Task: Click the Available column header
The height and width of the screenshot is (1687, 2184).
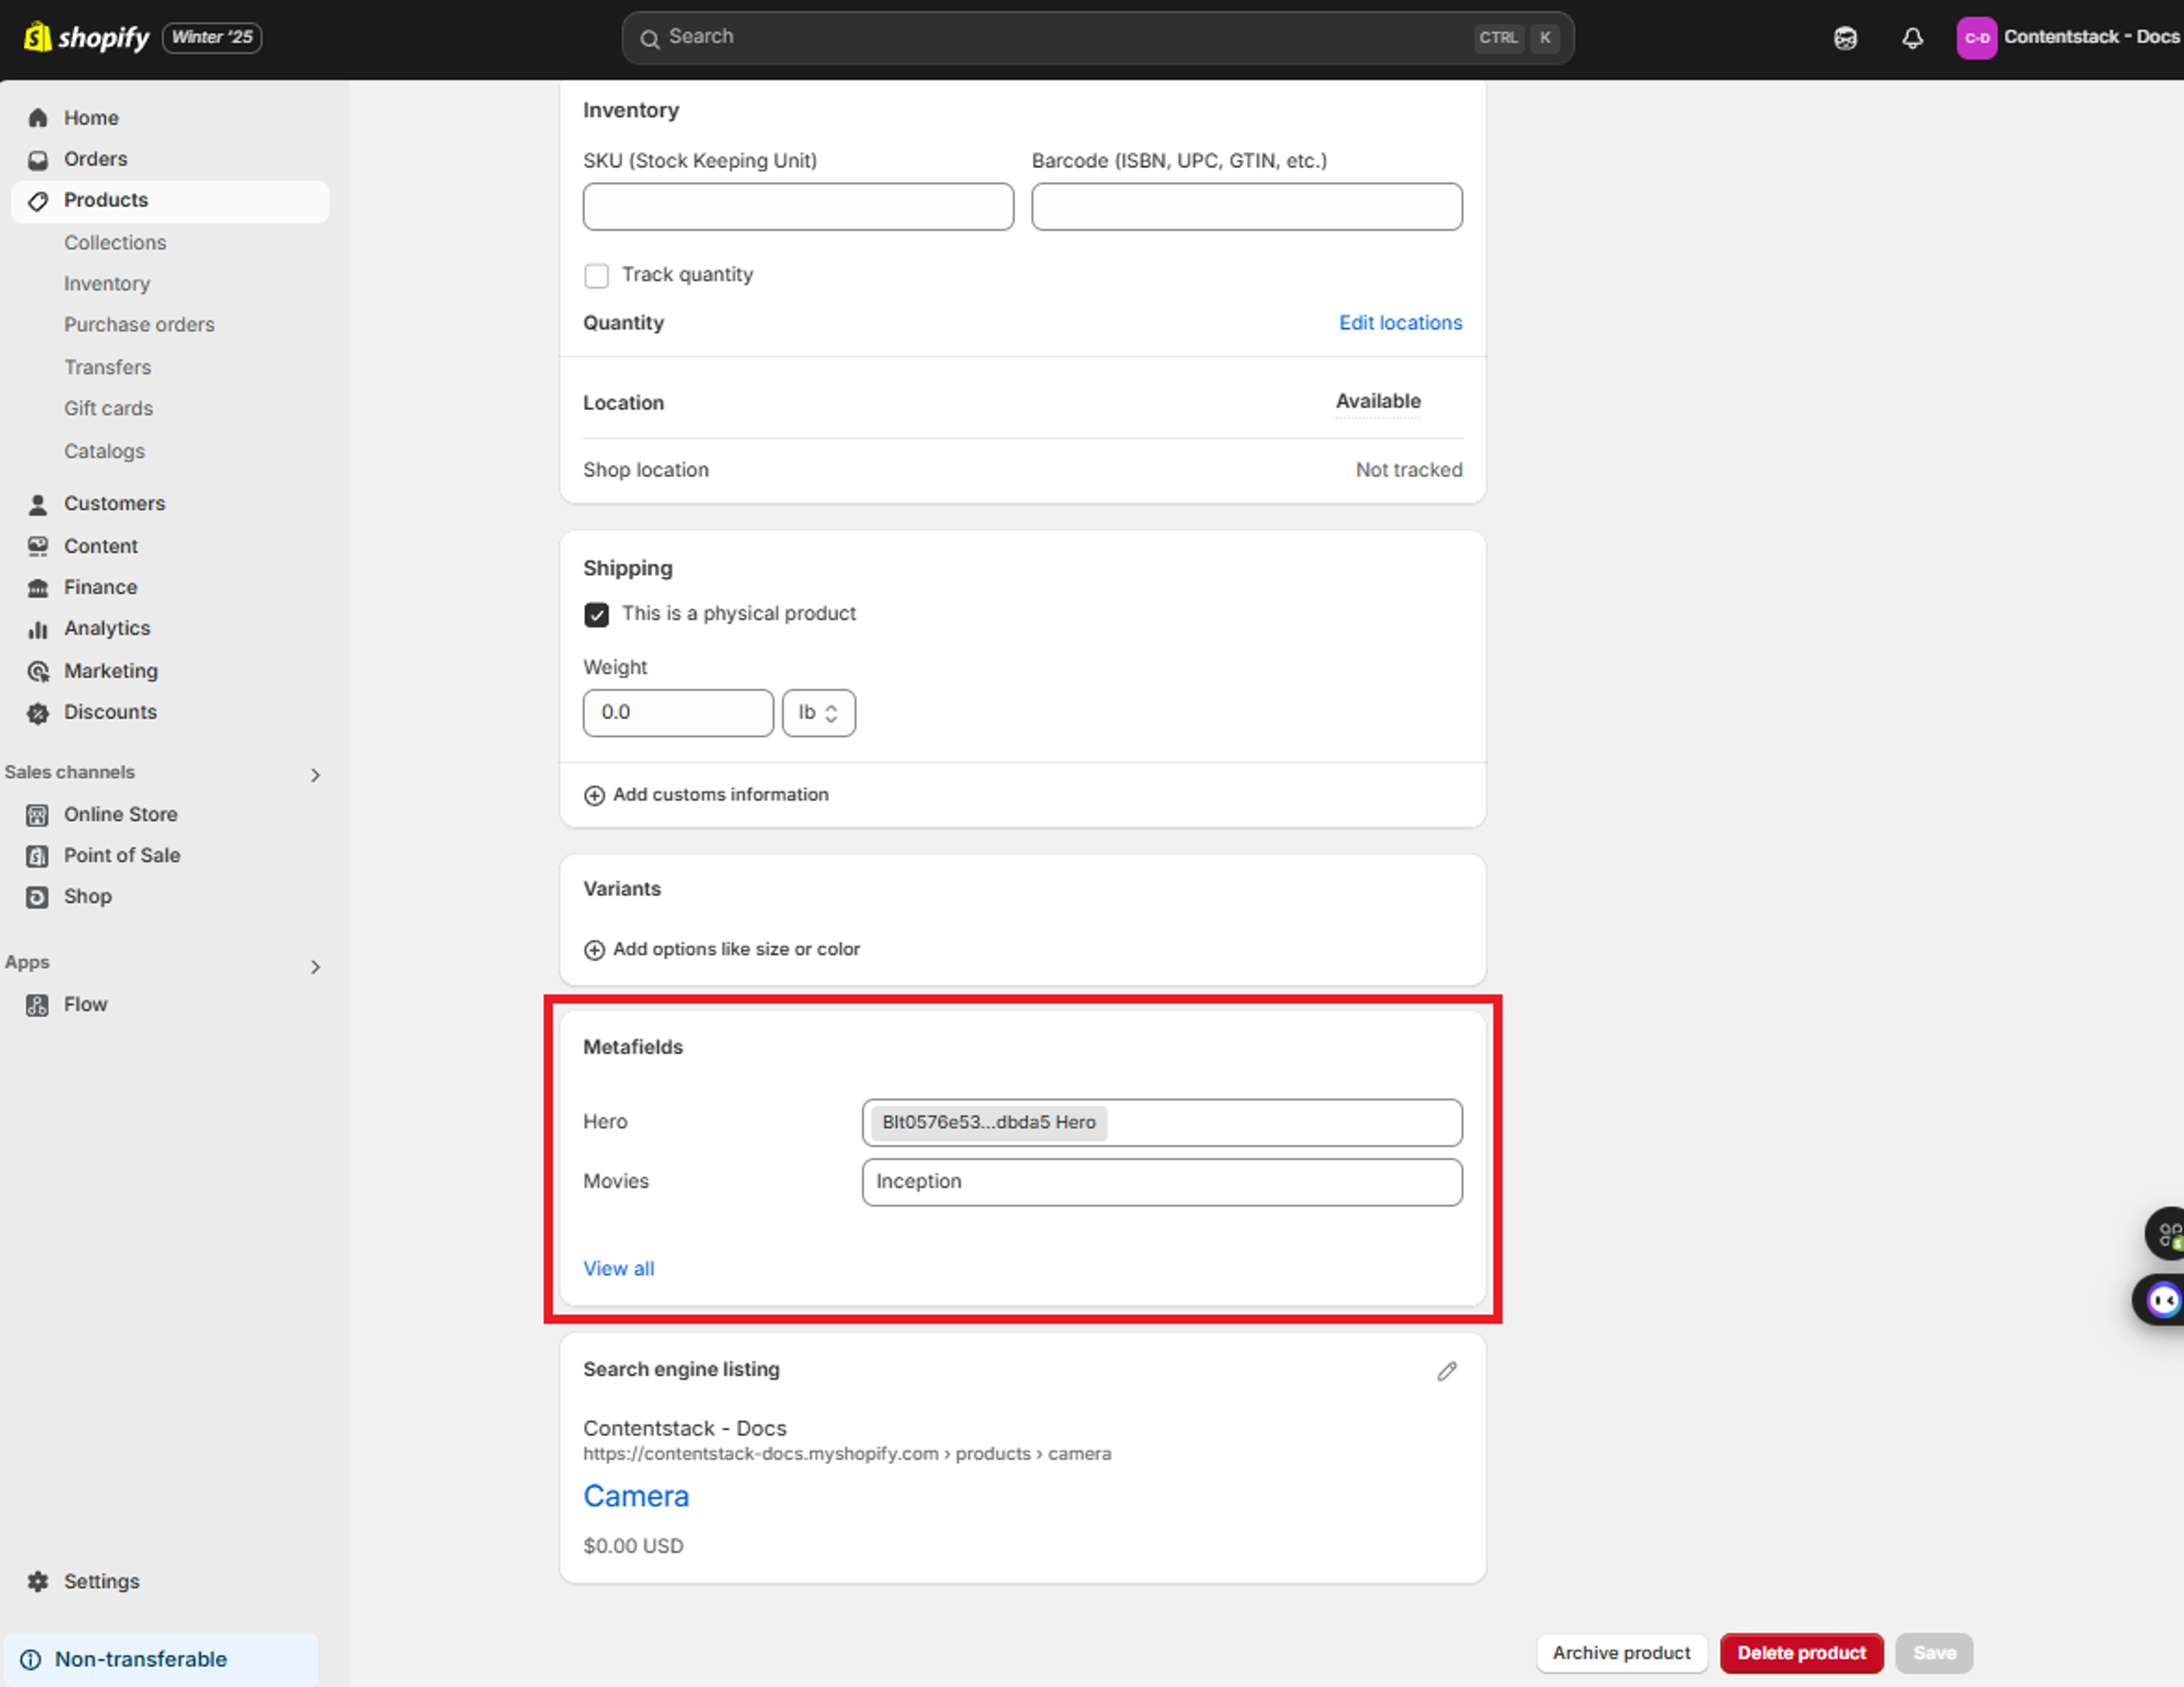Action: (x=1378, y=402)
